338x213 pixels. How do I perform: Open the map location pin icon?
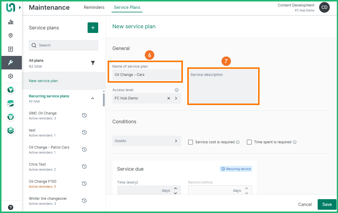11,36
